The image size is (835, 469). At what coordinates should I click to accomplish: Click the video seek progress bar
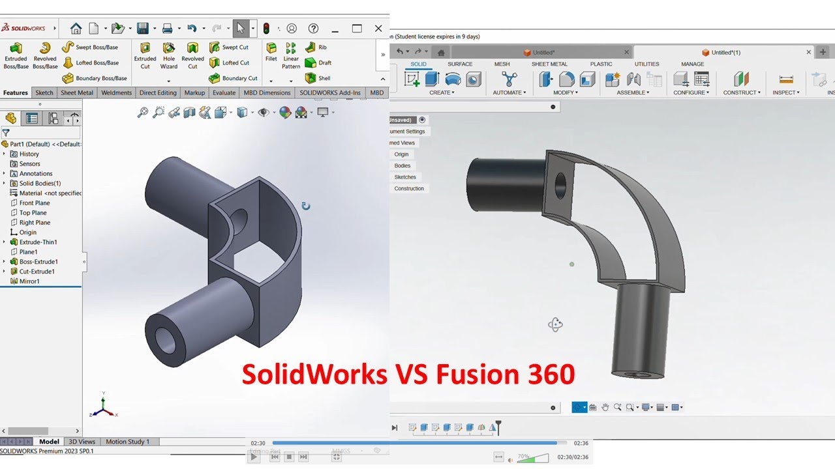[420, 443]
